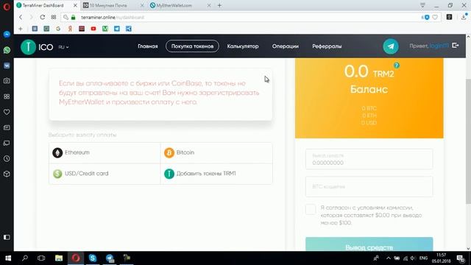Agree to commission terms checkbox
Screen dimensions: 471x265
point(311,209)
